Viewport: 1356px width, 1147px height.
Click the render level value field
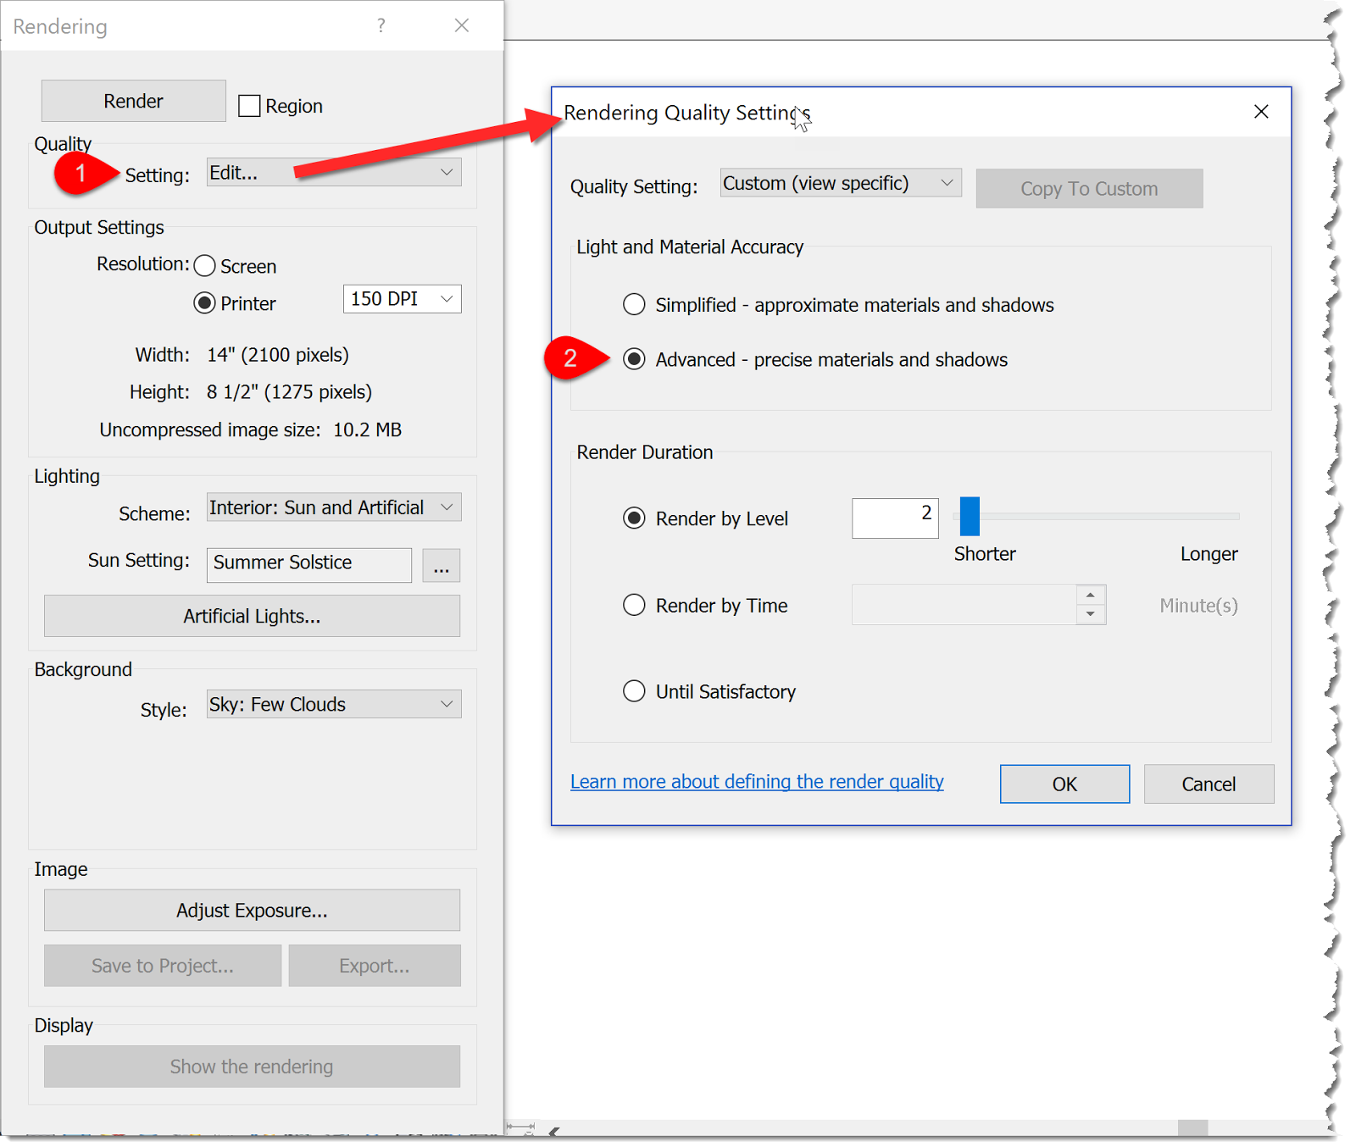pyautogui.click(x=895, y=518)
